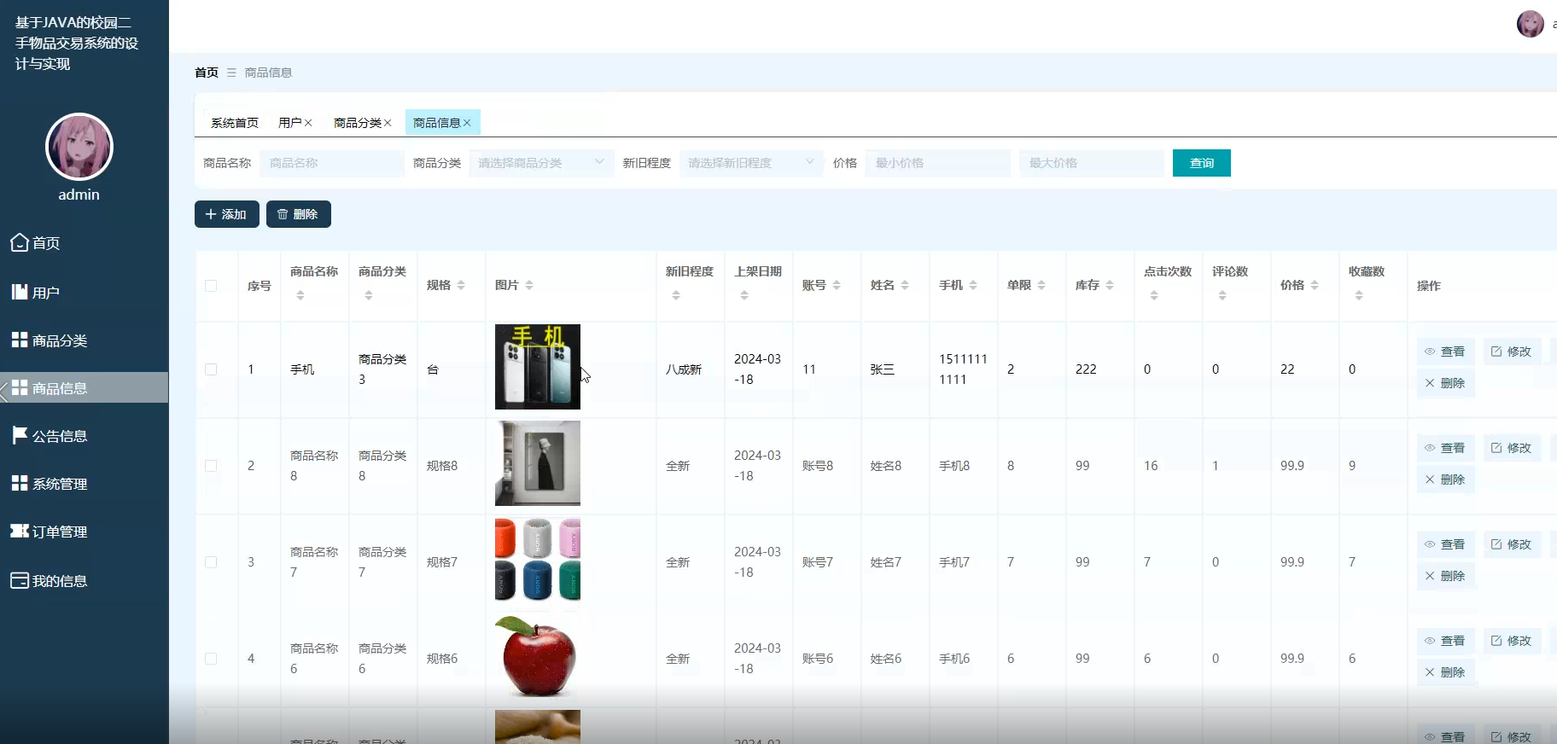Click the admin avatar in sidebar
The image size is (1557, 744).
[x=79, y=147]
